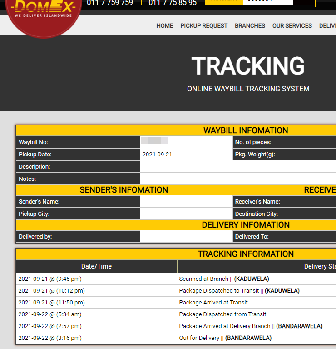
Task: Click the Delivery Status column header
Action: click(x=320, y=266)
